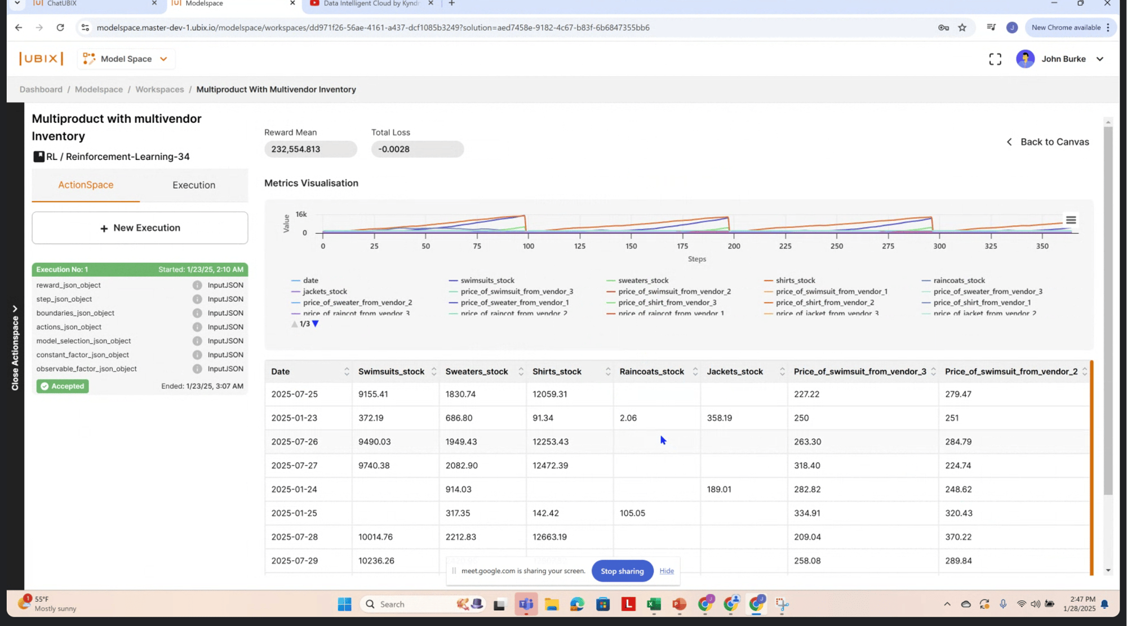Image resolution: width=1127 pixels, height=626 pixels.
Task: Toggle jackets_stock legend series
Action: [319, 292]
